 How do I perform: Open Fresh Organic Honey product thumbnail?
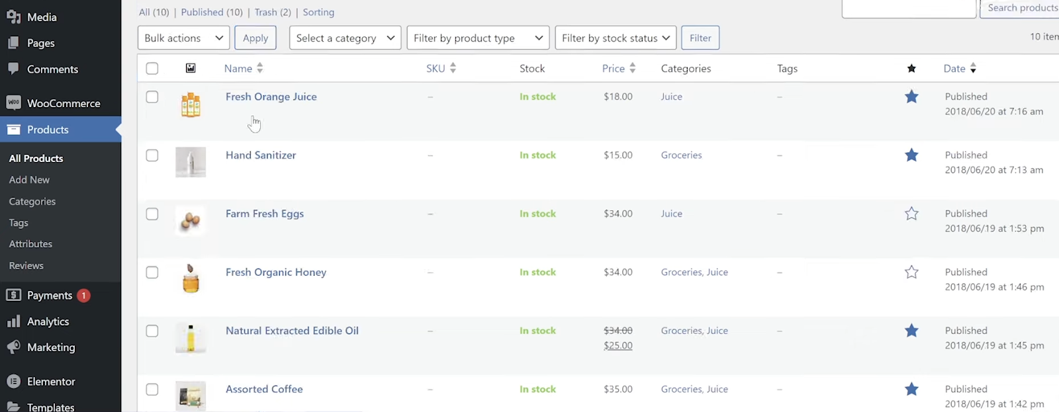pyautogui.click(x=191, y=279)
